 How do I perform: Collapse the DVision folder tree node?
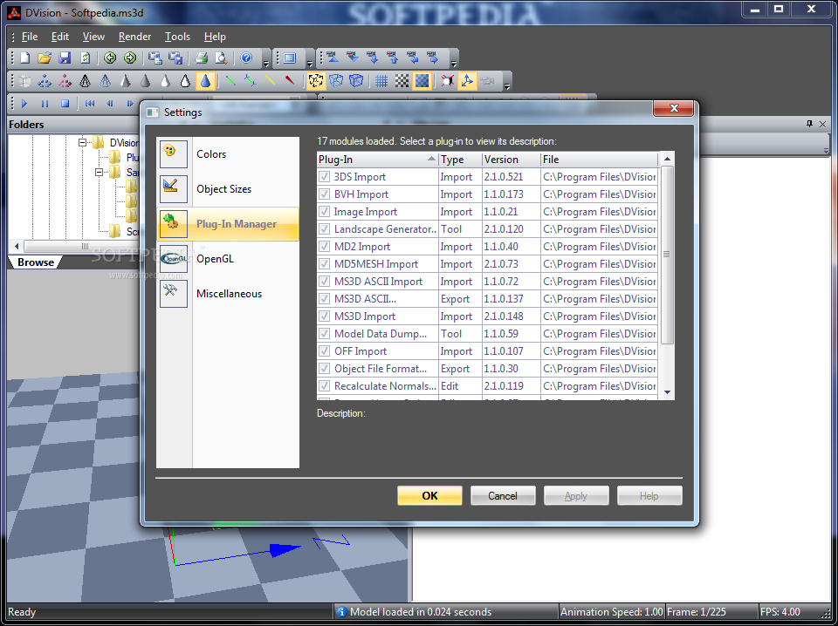pos(82,142)
